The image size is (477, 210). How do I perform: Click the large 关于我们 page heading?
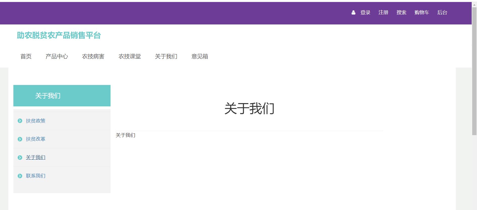(249, 108)
